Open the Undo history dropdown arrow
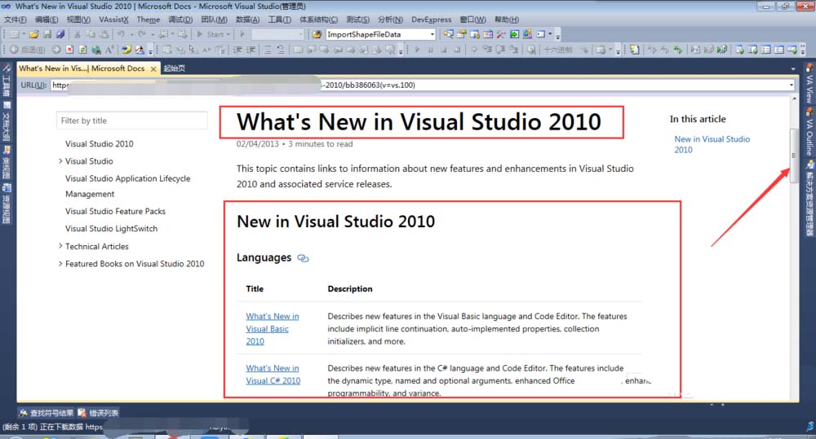The image size is (816, 439). click(x=131, y=34)
